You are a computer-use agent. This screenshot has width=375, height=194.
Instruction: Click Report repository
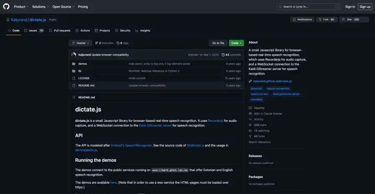[x=259, y=142]
